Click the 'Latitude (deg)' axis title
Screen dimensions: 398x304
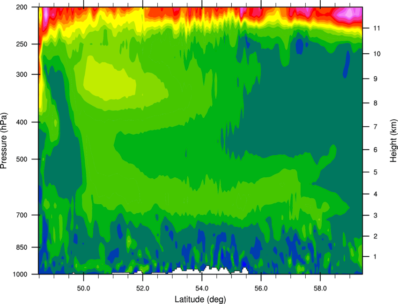200,299
